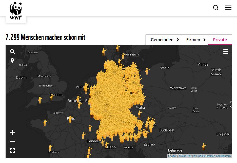
Task: Zoom in the map with plus button
Action: pos(12,132)
